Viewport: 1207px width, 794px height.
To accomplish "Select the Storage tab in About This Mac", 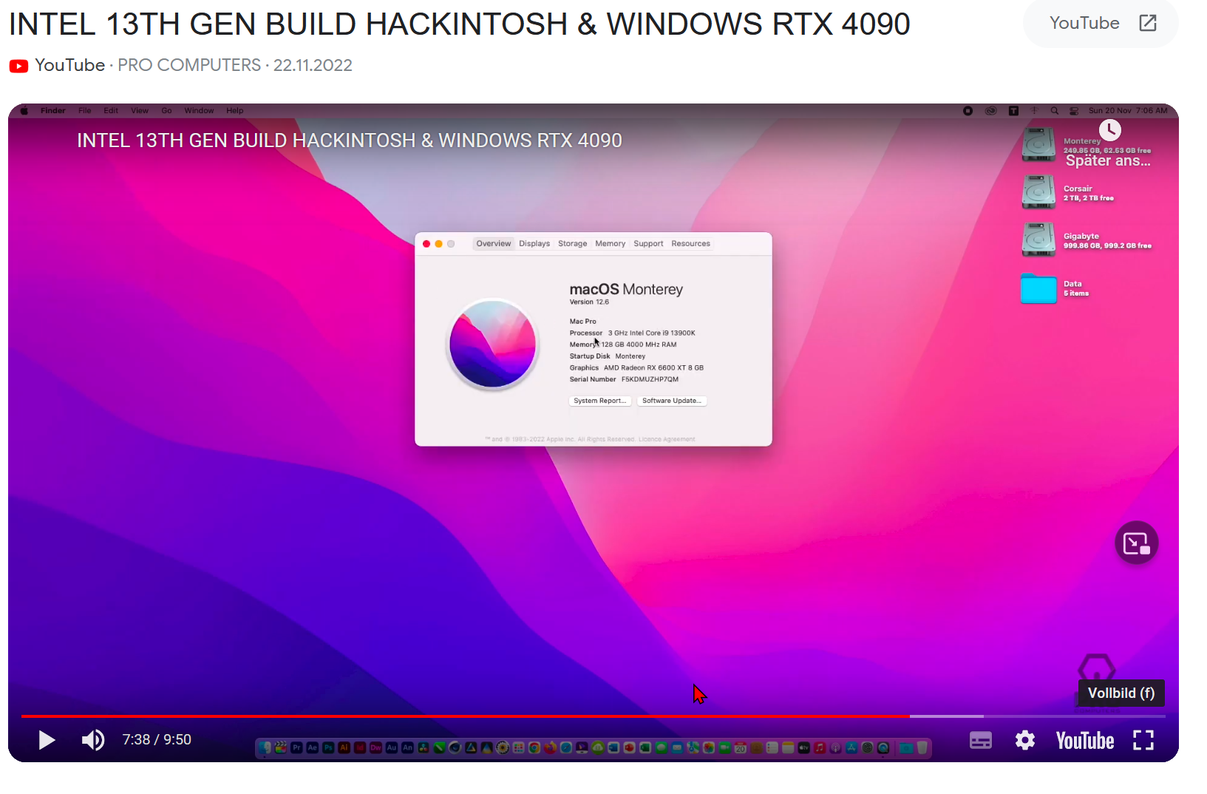I will pyautogui.click(x=573, y=244).
